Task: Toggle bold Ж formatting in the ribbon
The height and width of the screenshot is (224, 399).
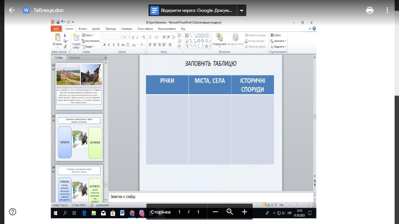Action: pos(104,45)
